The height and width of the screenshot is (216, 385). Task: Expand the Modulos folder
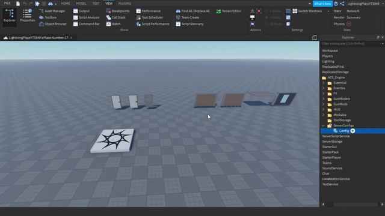(x=324, y=115)
